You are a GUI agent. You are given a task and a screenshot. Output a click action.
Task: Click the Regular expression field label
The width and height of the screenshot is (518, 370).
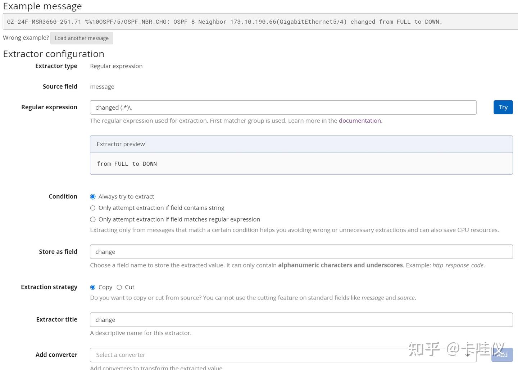[49, 107]
